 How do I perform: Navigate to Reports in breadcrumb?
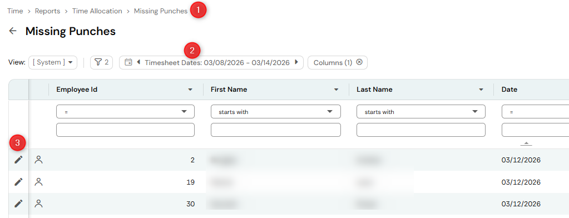click(47, 11)
